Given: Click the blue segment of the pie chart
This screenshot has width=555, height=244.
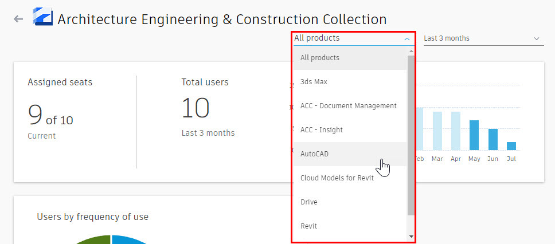Looking at the screenshot, I should (x=128, y=240).
